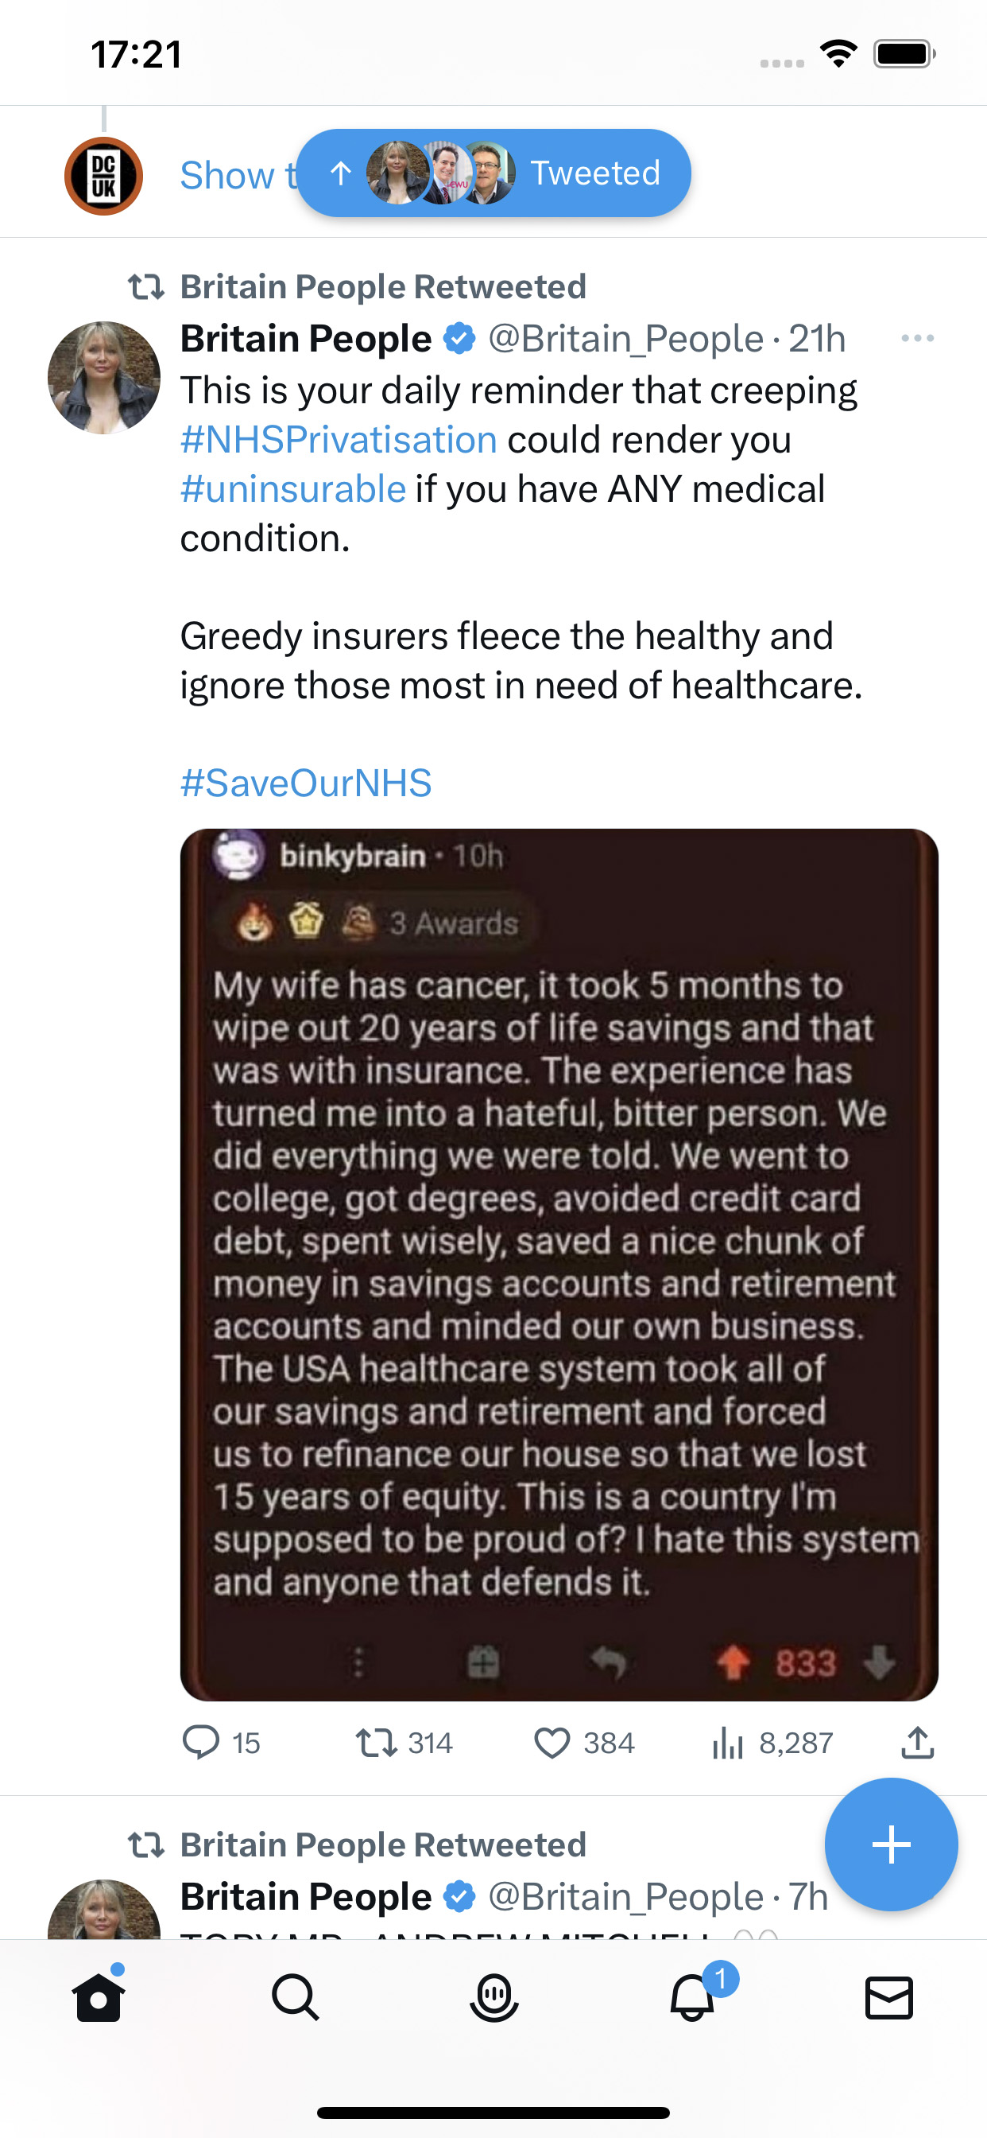The image size is (987, 2138).
Task: Open the DC UK account avatar
Action: [103, 176]
